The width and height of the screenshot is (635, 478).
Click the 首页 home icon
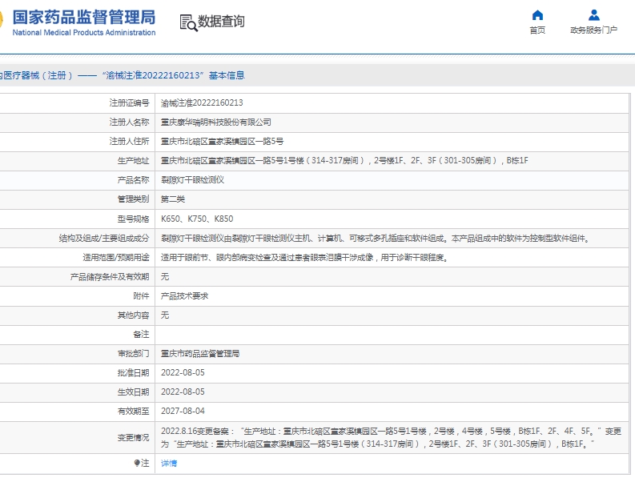tap(537, 15)
